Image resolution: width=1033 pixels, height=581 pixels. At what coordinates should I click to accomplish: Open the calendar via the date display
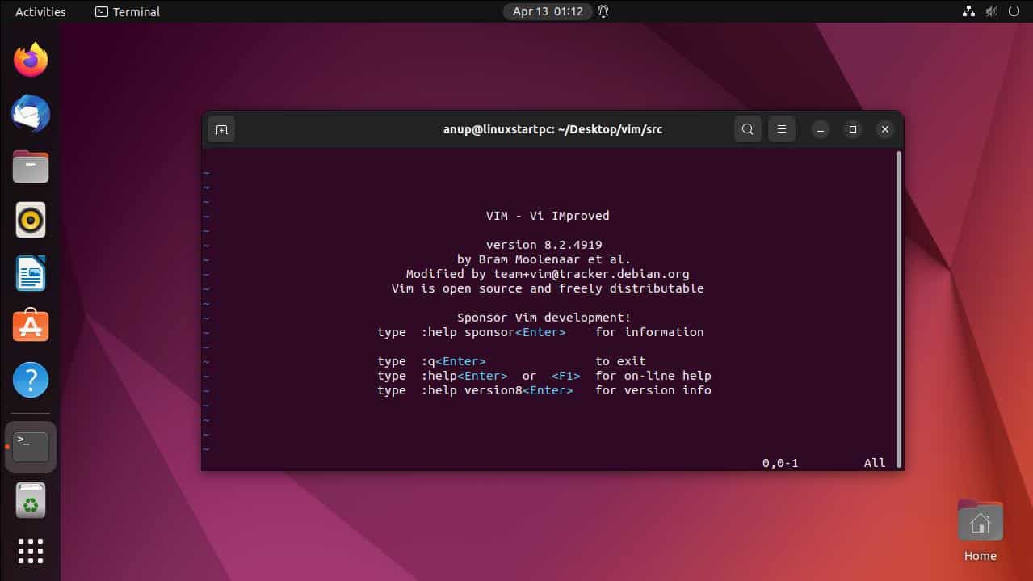(x=548, y=11)
